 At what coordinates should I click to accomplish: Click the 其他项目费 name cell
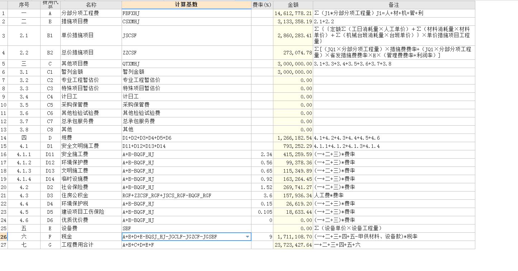91,64
